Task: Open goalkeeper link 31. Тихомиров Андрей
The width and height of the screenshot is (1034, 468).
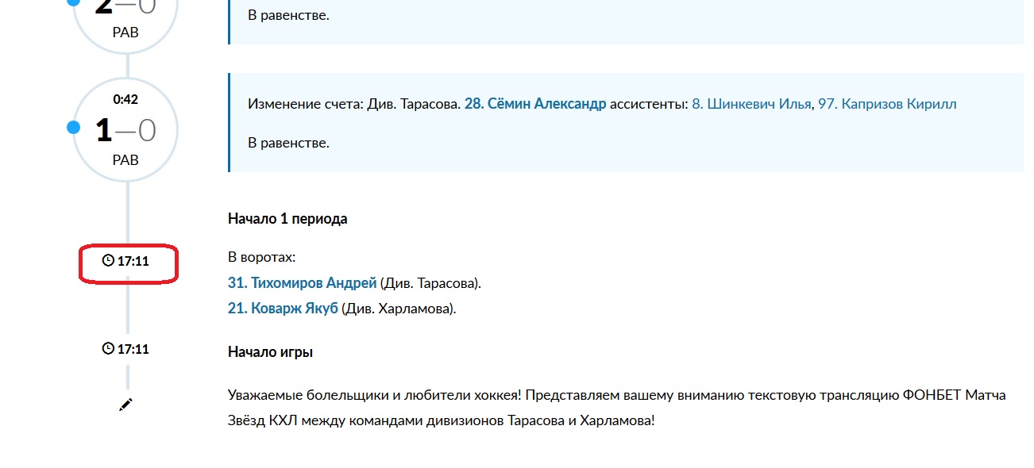Action: click(302, 282)
